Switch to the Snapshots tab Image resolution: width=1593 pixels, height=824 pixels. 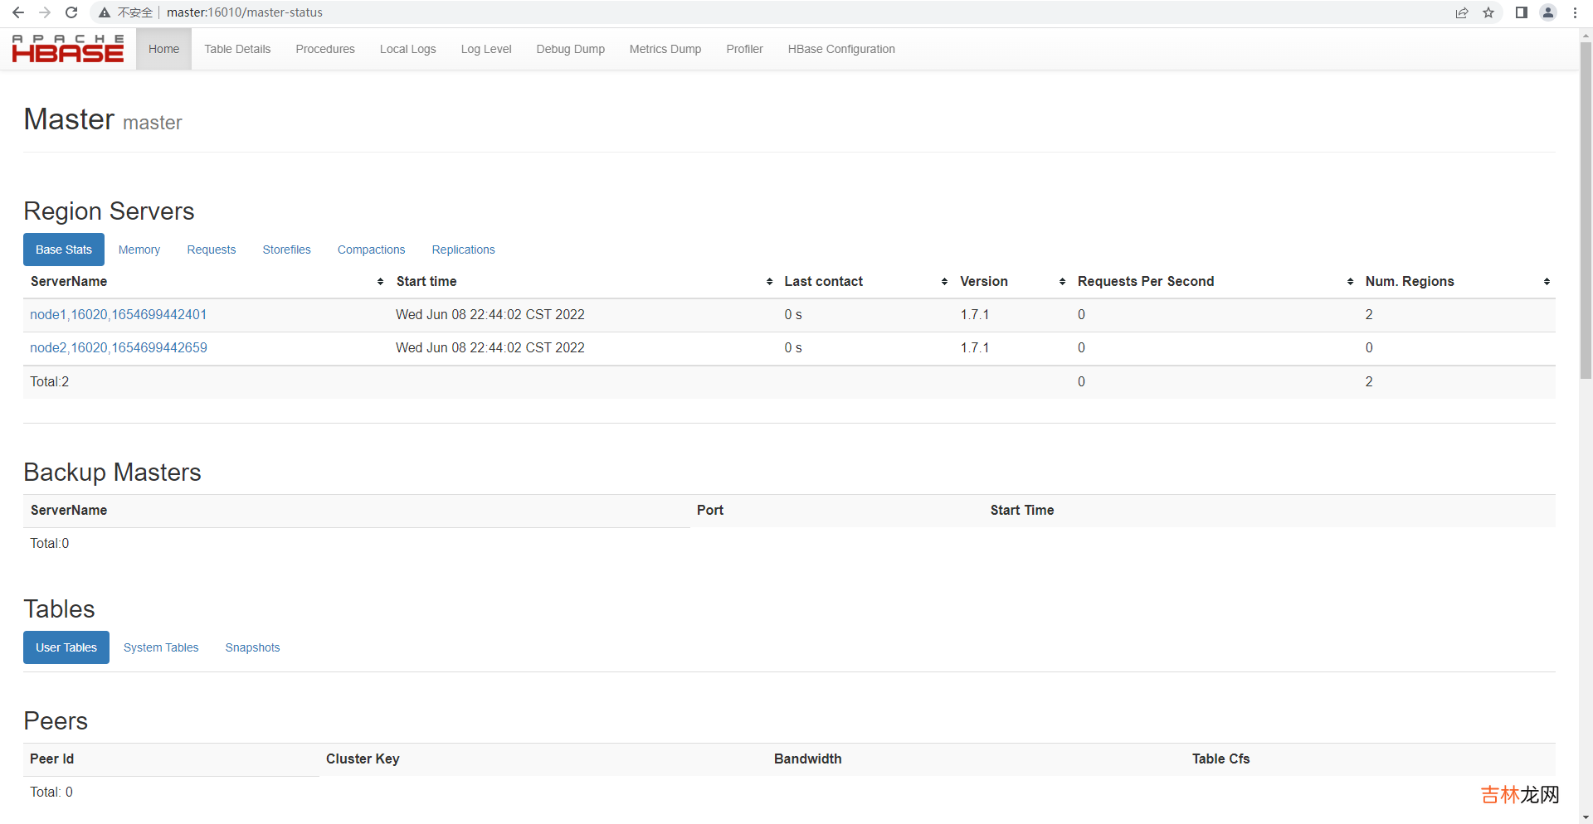252,647
